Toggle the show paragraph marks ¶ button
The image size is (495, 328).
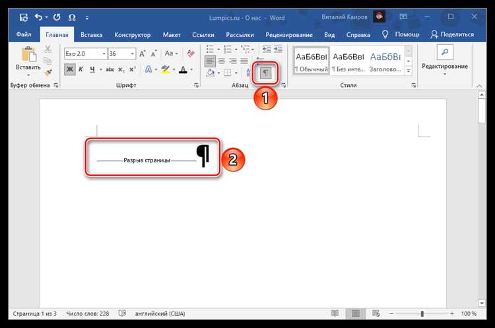tap(265, 73)
